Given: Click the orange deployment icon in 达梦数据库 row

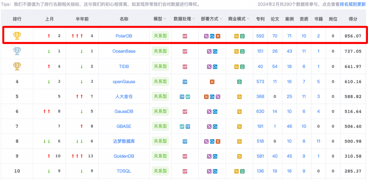Looking at the screenshot, I should point(218,141).
